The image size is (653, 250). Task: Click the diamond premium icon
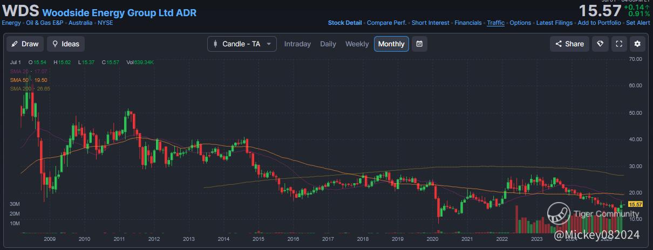[x=600, y=44]
